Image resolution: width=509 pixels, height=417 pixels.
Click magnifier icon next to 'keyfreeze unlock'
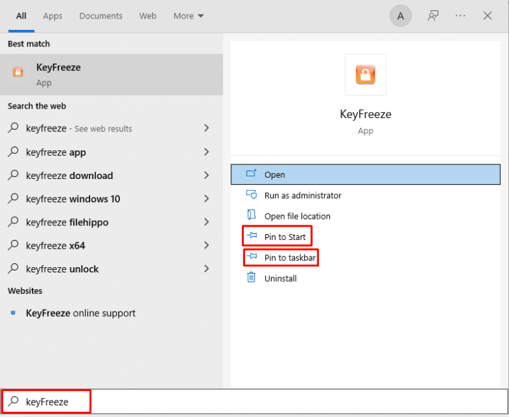(x=13, y=268)
